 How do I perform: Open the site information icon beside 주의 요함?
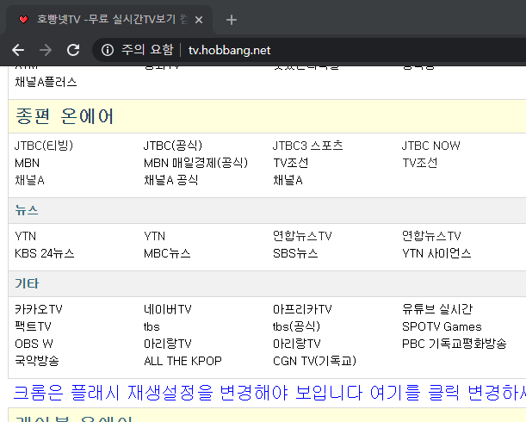pos(108,50)
